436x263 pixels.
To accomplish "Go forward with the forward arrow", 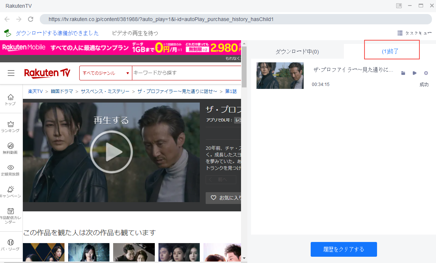I will [x=19, y=19].
